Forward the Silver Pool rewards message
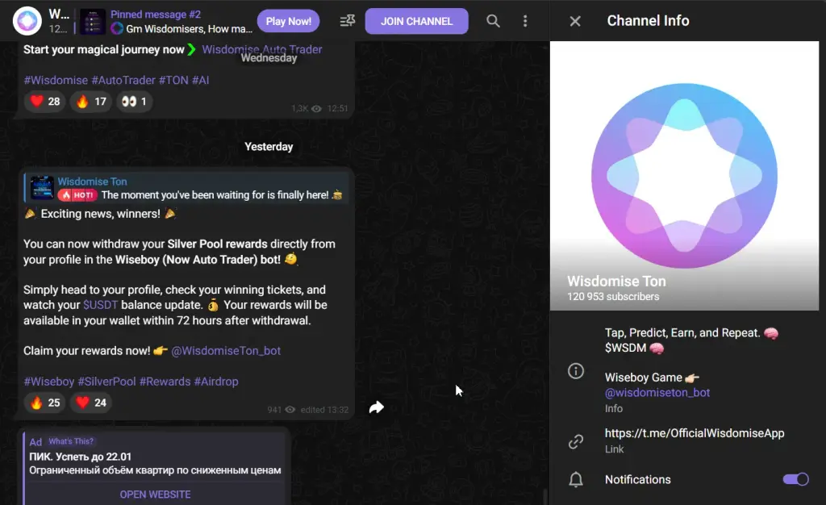Screen dimensions: 826x505 point(377,407)
